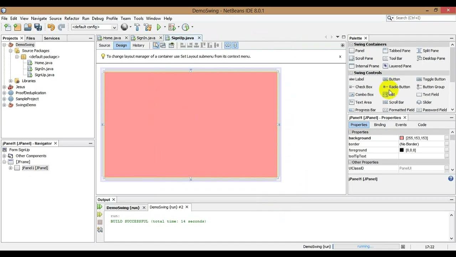Click the small cancel icon beside running progress
This screenshot has width=456, height=257.
[403, 247]
